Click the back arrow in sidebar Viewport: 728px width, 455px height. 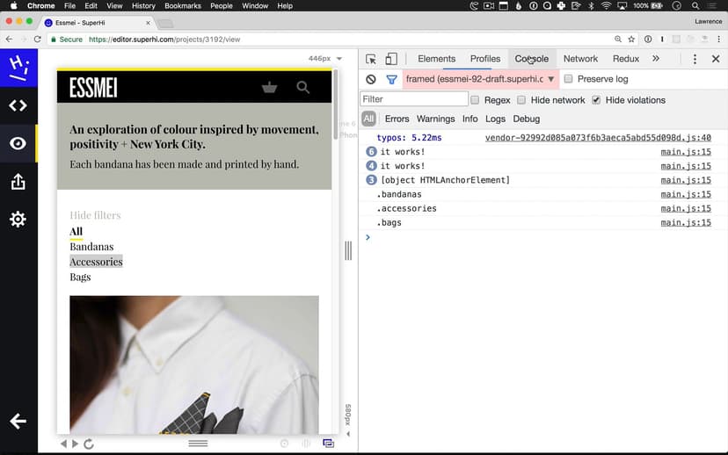[18, 422]
